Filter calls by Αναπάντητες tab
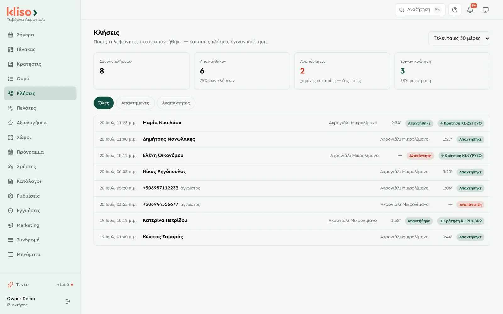 [x=176, y=103]
